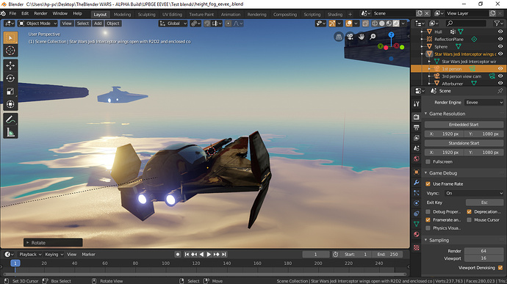Switch to wireframe viewport shading
The width and height of the screenshot is (507, 284).
tap(375, 23)
